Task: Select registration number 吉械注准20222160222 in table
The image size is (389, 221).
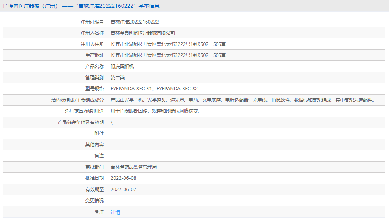Action: 135,22
